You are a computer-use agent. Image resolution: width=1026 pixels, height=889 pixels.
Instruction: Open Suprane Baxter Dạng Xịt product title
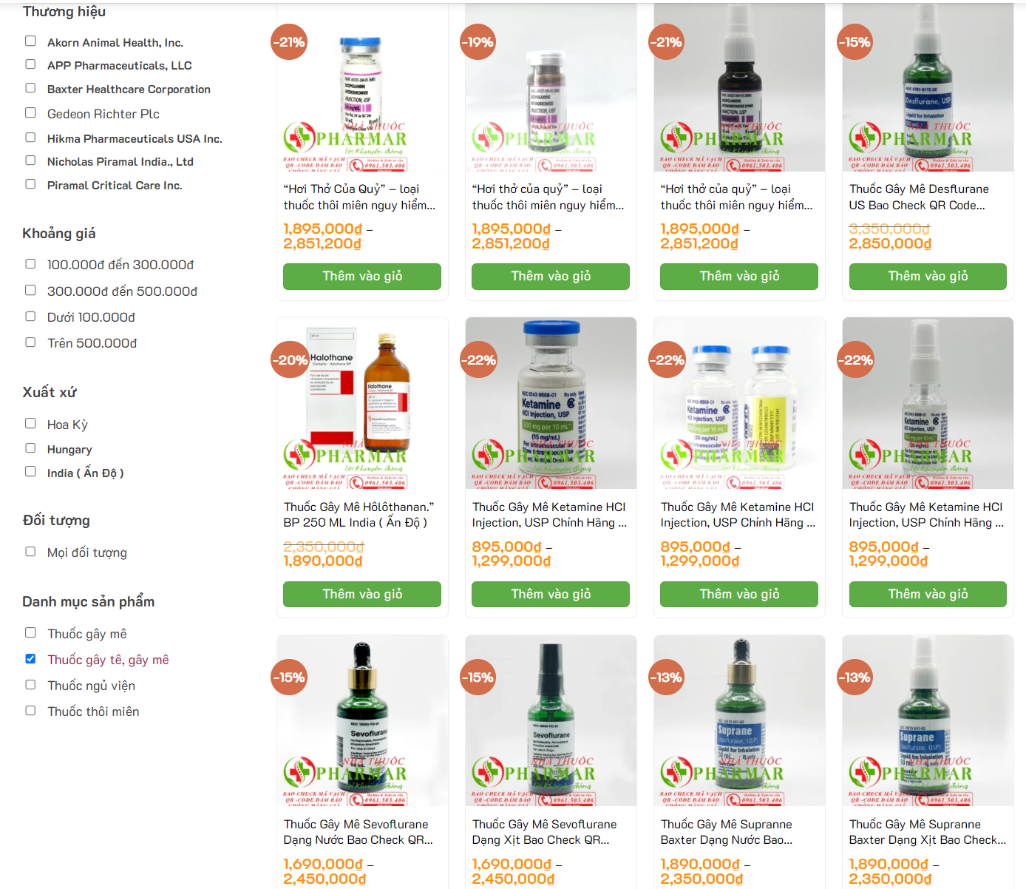tap(928, 832)
